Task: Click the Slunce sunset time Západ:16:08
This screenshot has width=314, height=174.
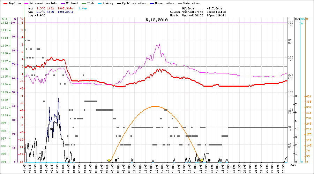Action: coord(216,12)
